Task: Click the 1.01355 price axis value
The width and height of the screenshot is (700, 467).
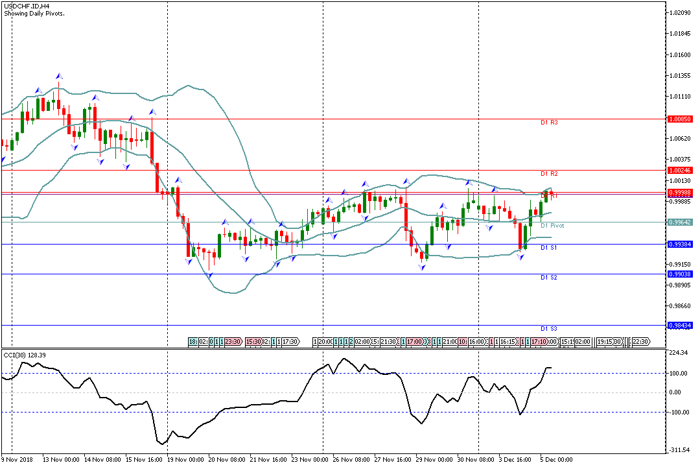Action: (x=680, y=75)
